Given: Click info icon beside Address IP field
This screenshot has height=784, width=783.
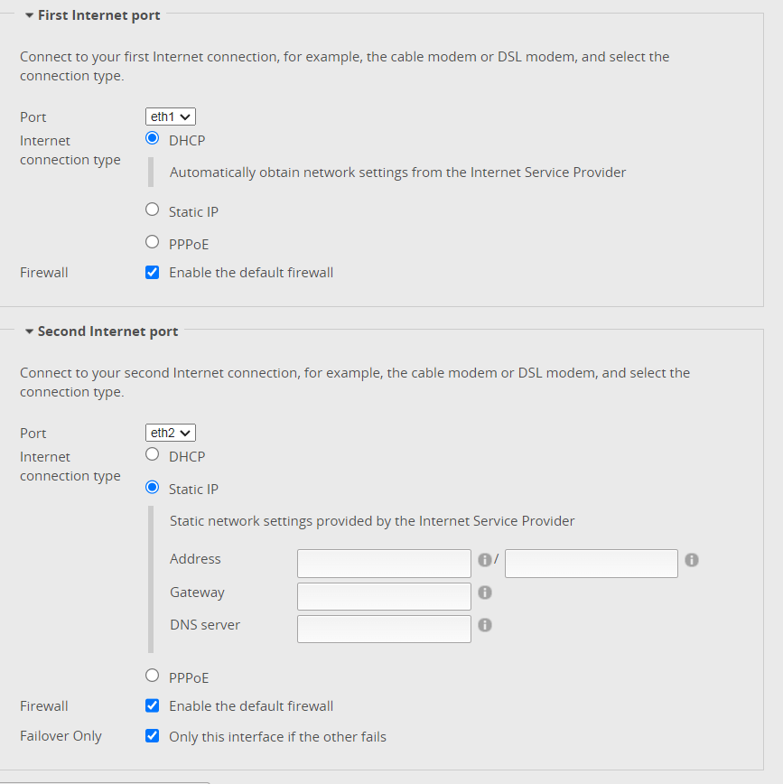Looking at the screenshot, I should (x=484, y=559).
